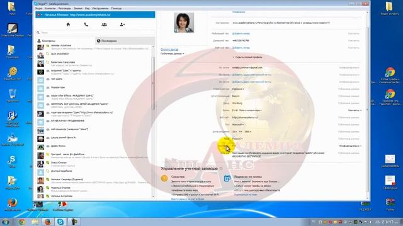The image size is (403, 226).
Task: Open the ЮТУБ КАНАЛ ПРОДВИЖЕНИЕ group
Action: pos(94,122)
